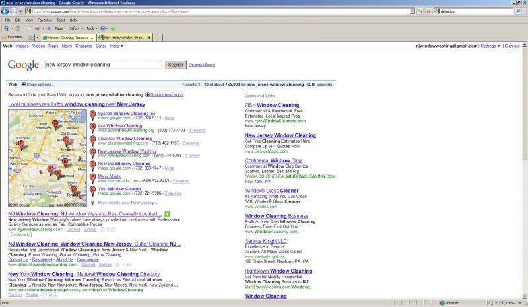
Task: Open the Tools menu in the menu bar
Action: tap(61, 20)
